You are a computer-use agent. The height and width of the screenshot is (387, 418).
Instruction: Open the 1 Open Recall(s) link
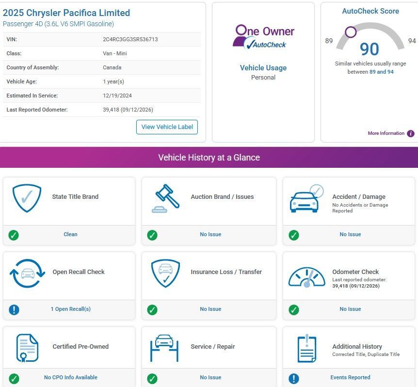(71, 309)
